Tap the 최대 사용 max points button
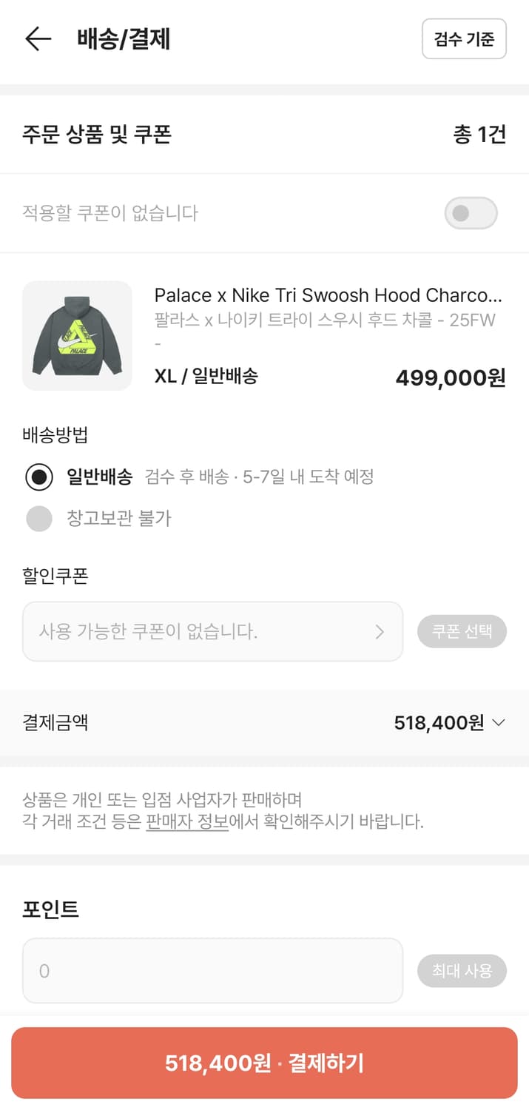The width and height of the screenshot is (529, 1110). pyautogui.click(x=462, y=970)
